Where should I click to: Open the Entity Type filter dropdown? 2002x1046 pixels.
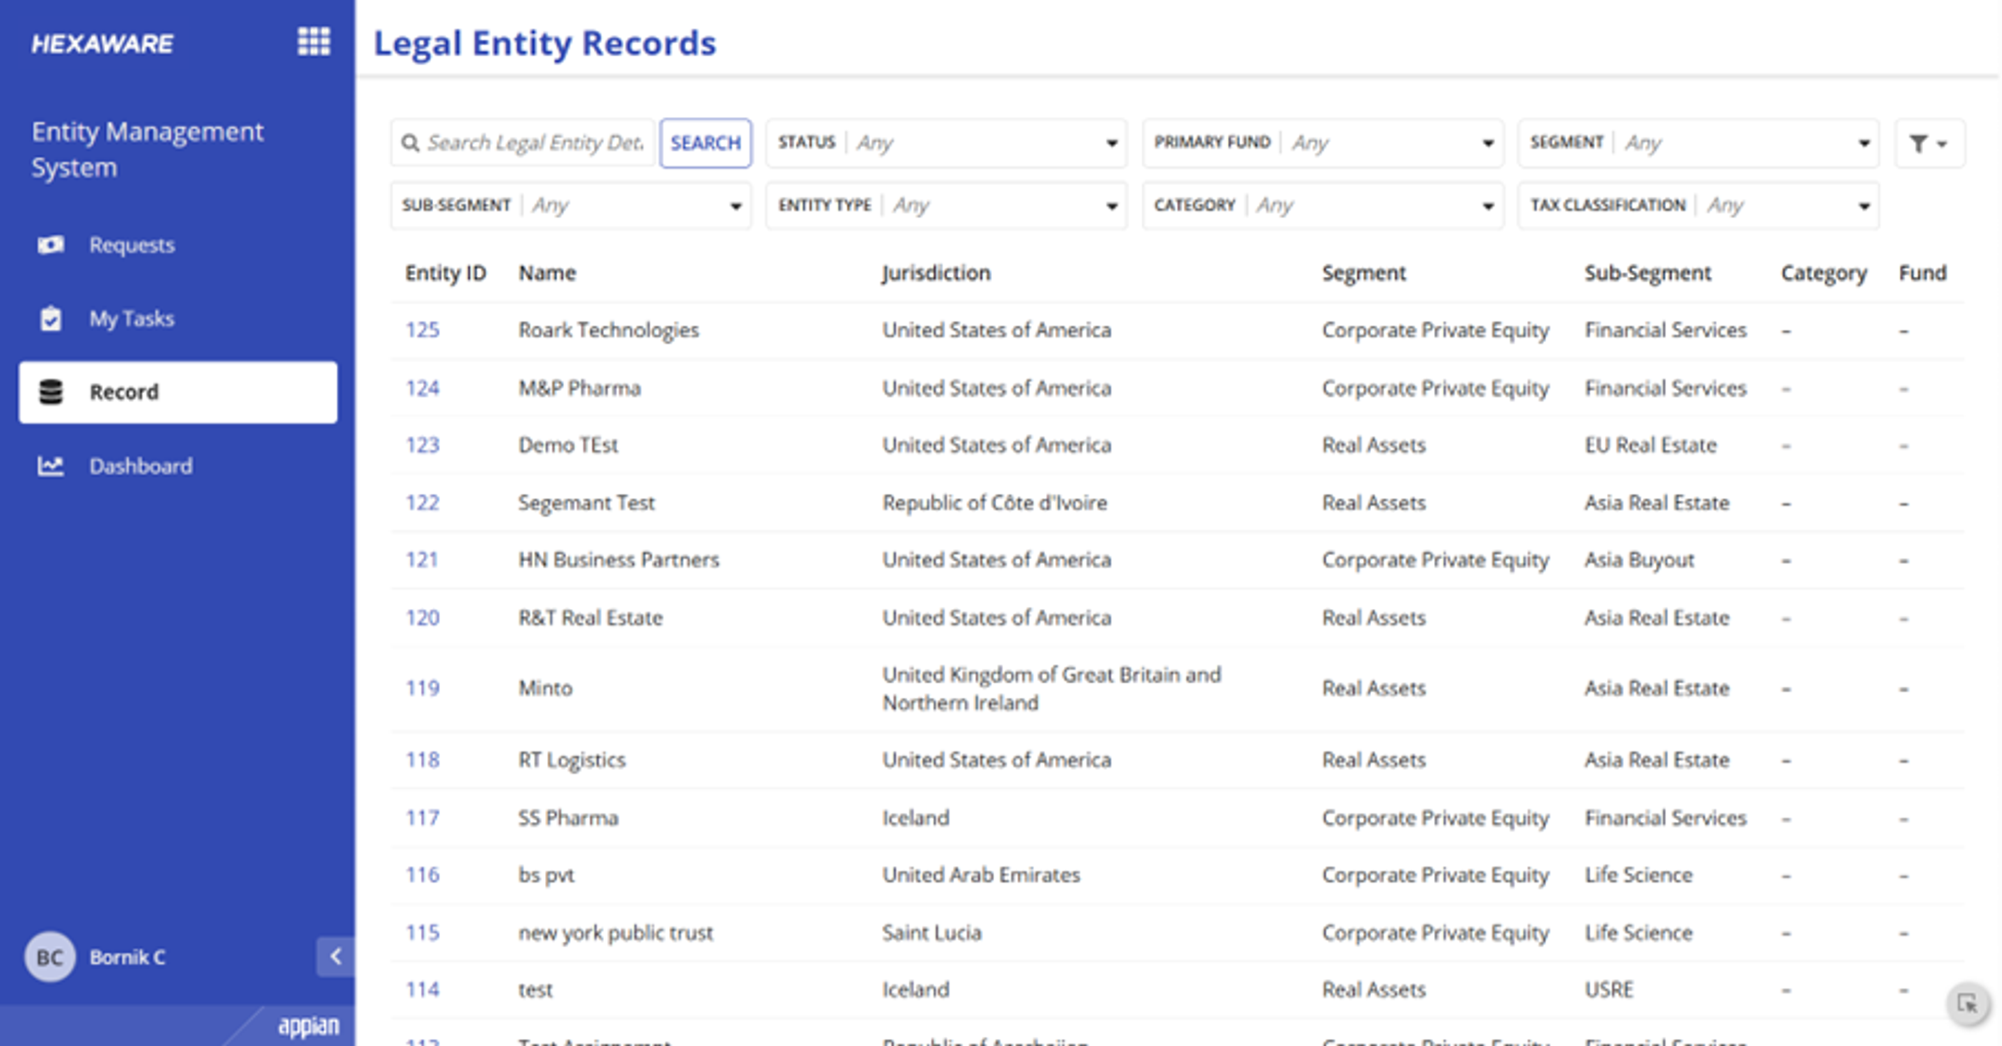pyautogui.click(x=946, y=205)
